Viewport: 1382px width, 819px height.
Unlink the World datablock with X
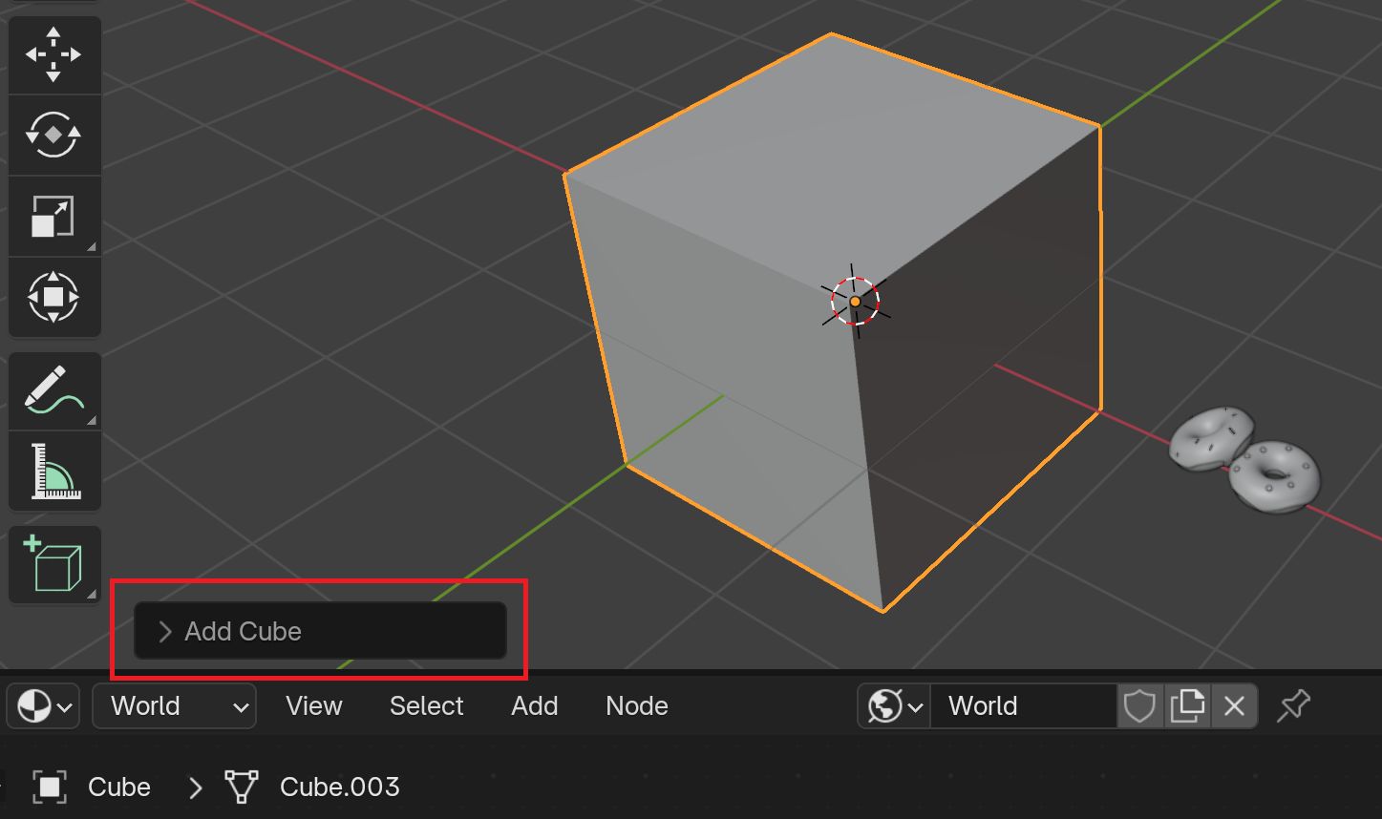pyautogui.click(x=1234, y=706)
